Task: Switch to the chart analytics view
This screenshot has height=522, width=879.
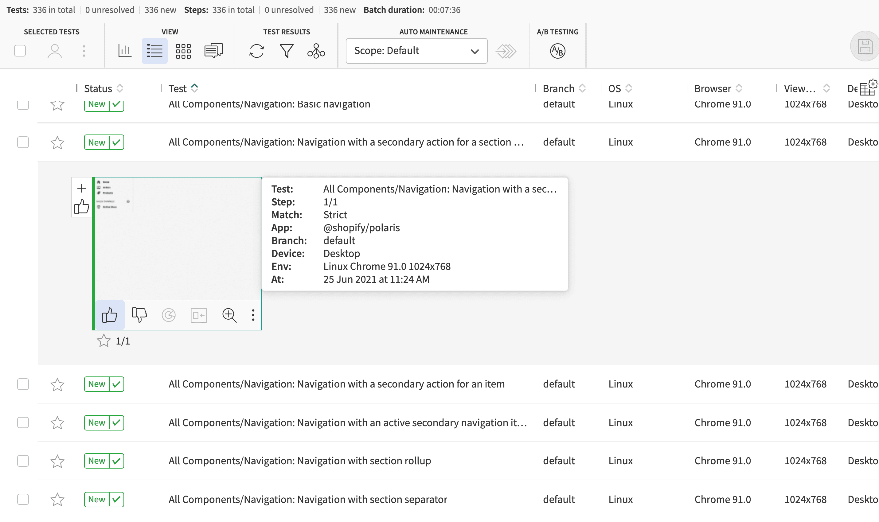Action: coord(124,50)
